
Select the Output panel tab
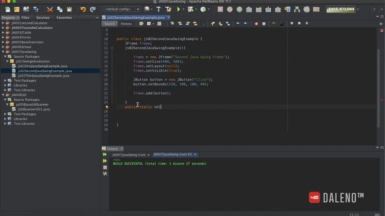click(112, 149)
